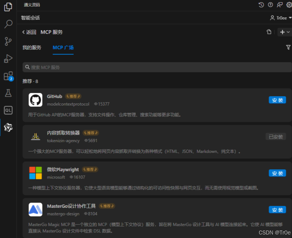
Task: Click the MasterGo Magic MCP description text
Action: [155, 228]
